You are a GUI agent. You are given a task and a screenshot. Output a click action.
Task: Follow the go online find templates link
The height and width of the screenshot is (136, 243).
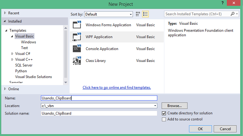pyautogui.click(x=117, y=87)
